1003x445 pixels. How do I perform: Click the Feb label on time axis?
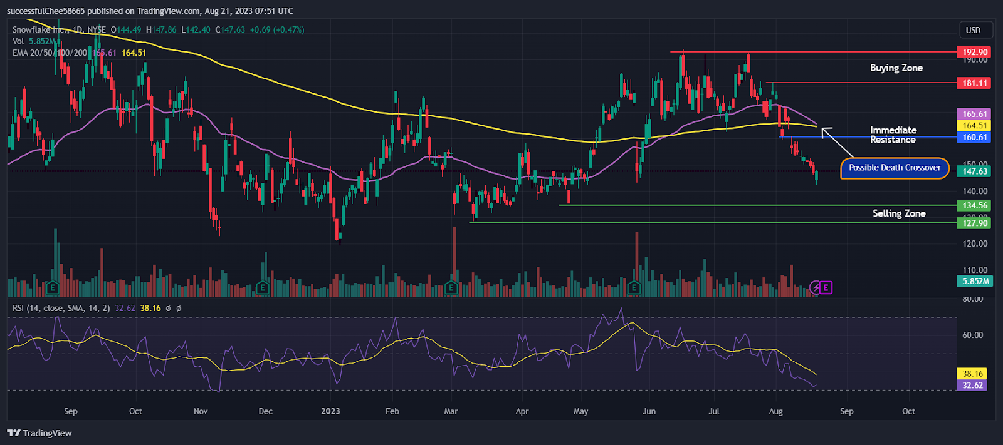pos(392,411)
